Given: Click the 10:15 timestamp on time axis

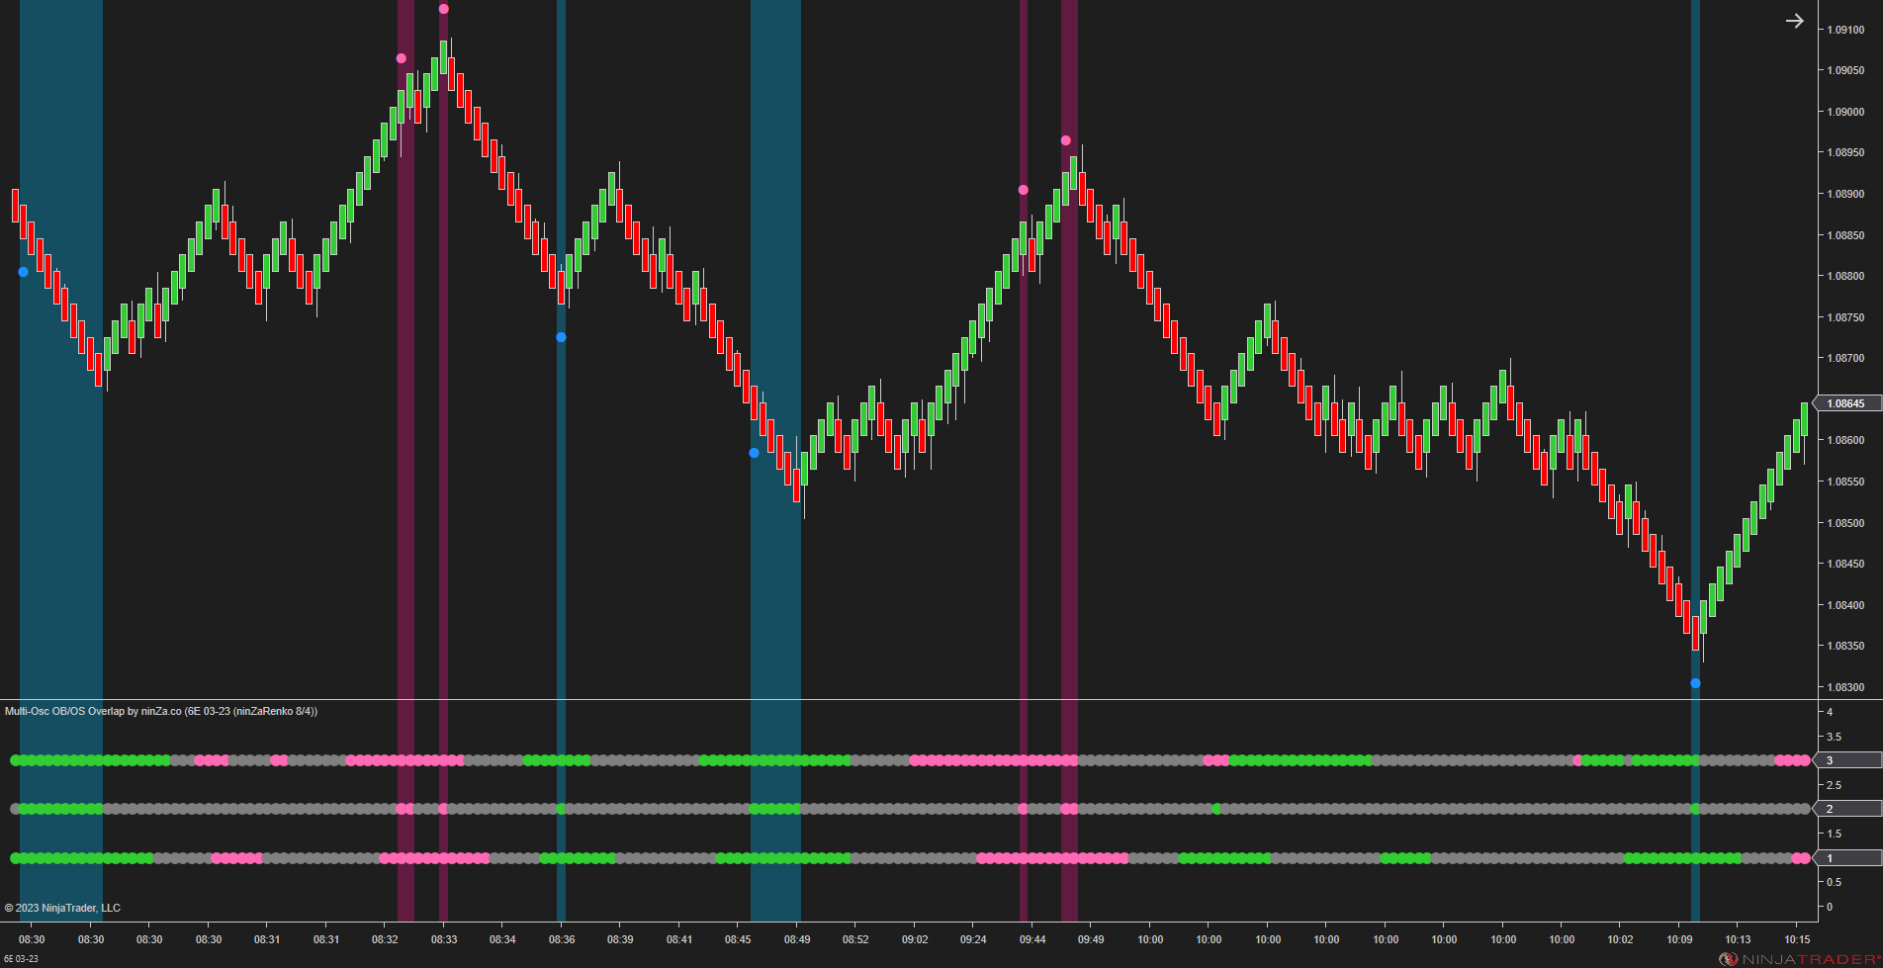Looking at the screenshot, I should 1798,939.
